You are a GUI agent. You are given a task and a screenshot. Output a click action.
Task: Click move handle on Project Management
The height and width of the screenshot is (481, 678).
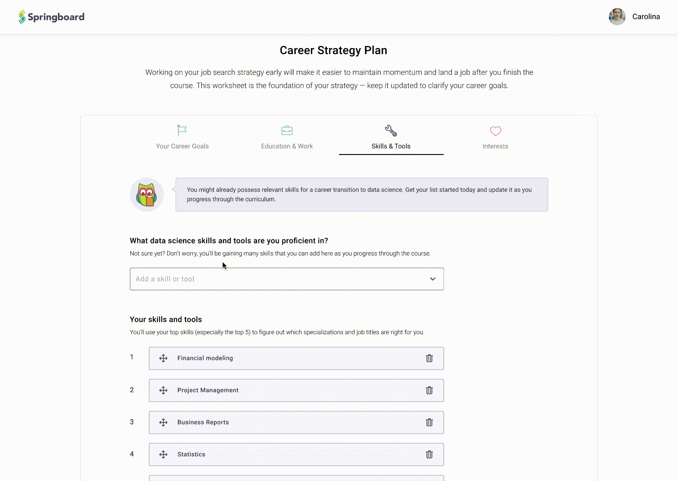pos(163,390)
